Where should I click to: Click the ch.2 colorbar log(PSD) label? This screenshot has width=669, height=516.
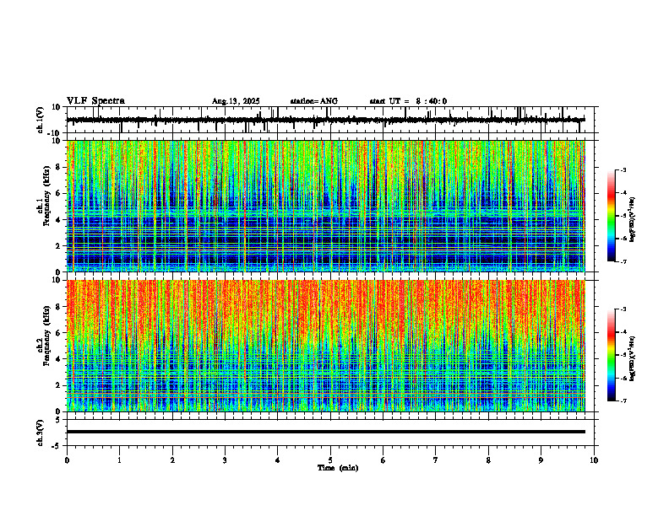click(x=633, y=358)
